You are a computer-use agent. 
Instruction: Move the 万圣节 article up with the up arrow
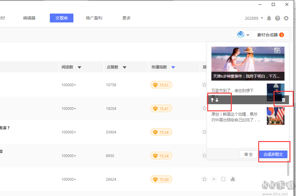tap(212, 100)
